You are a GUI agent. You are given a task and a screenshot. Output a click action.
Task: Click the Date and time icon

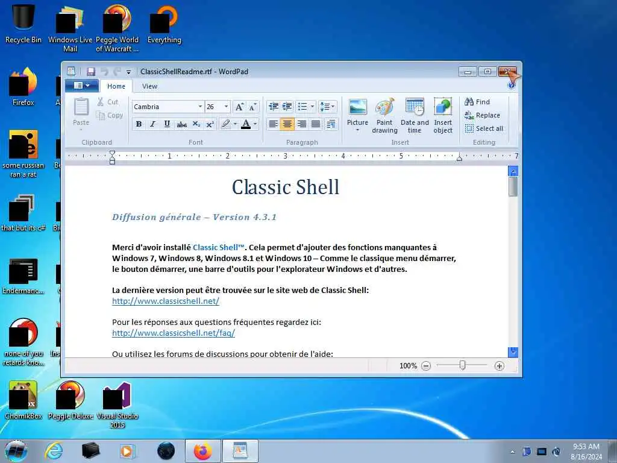pos(415,107)
